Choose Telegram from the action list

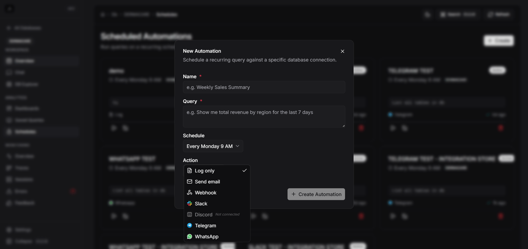[x=217, y=225]
